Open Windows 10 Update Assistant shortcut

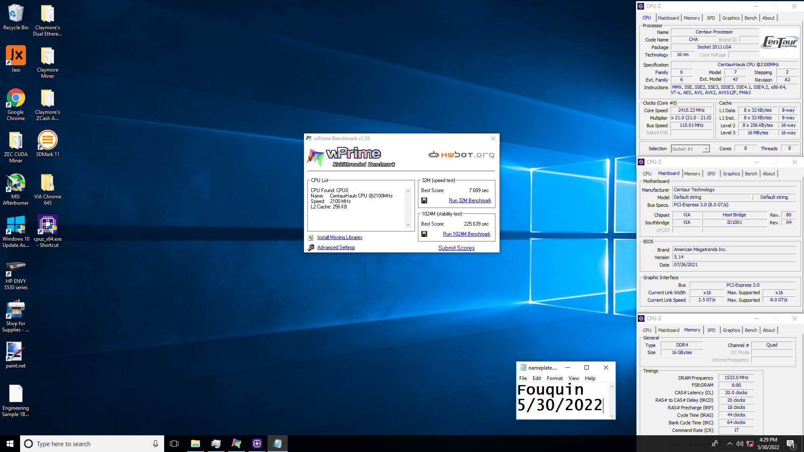pyautogui.click(x=15, y=231)
